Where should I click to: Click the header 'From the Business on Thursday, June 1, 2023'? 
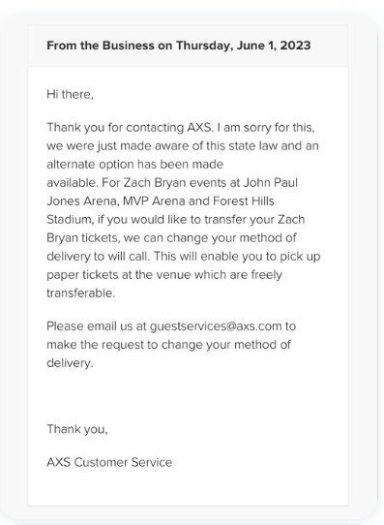(x=179, y=46)
